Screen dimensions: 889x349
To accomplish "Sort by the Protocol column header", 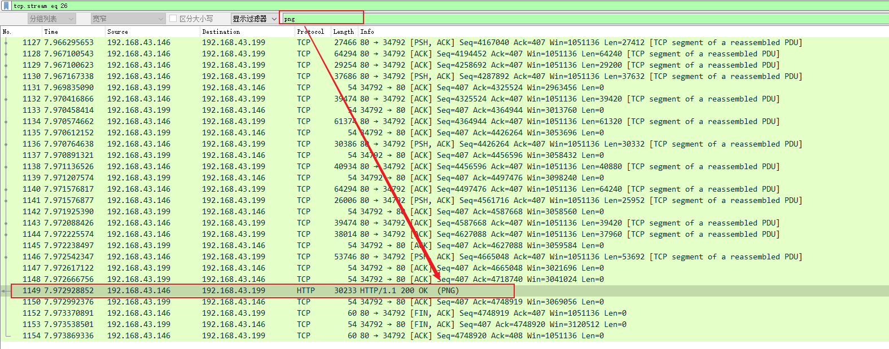I will click(310, 32).
